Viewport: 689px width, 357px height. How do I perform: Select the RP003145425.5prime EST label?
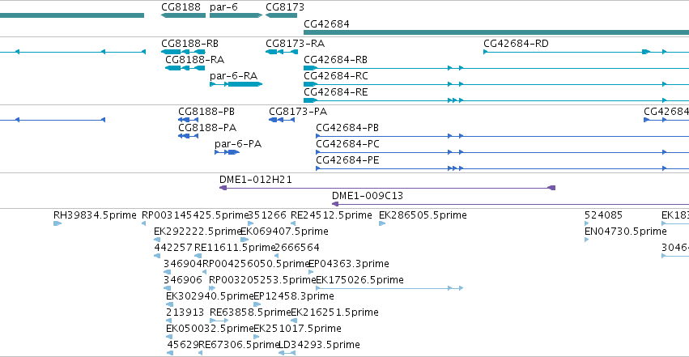point(195,215)
